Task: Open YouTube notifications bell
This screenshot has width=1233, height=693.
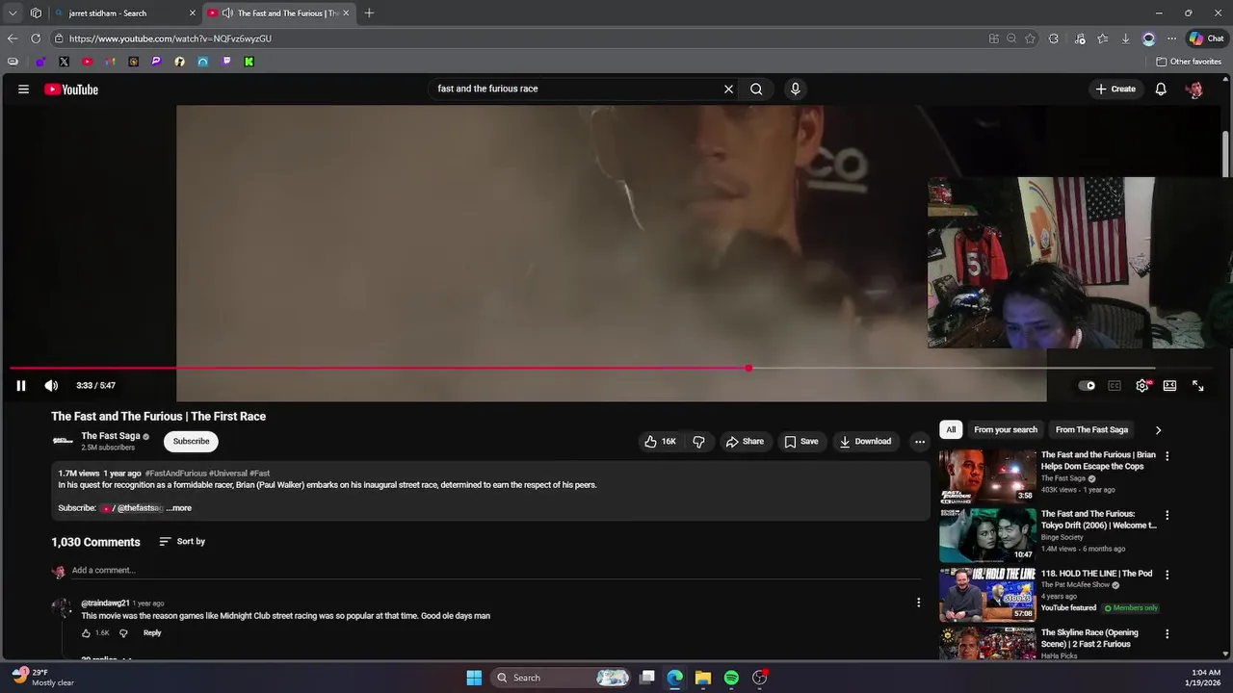Action: [1161, 89]
